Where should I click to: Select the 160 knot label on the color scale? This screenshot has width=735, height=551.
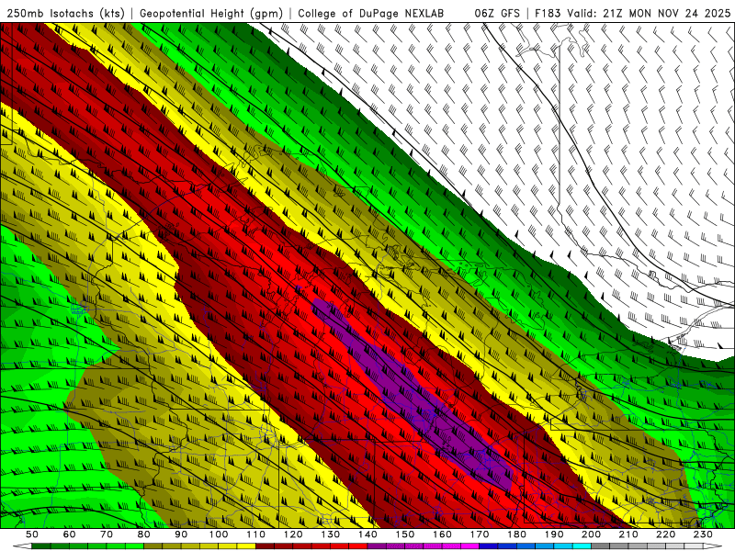[x=442, y=534]
